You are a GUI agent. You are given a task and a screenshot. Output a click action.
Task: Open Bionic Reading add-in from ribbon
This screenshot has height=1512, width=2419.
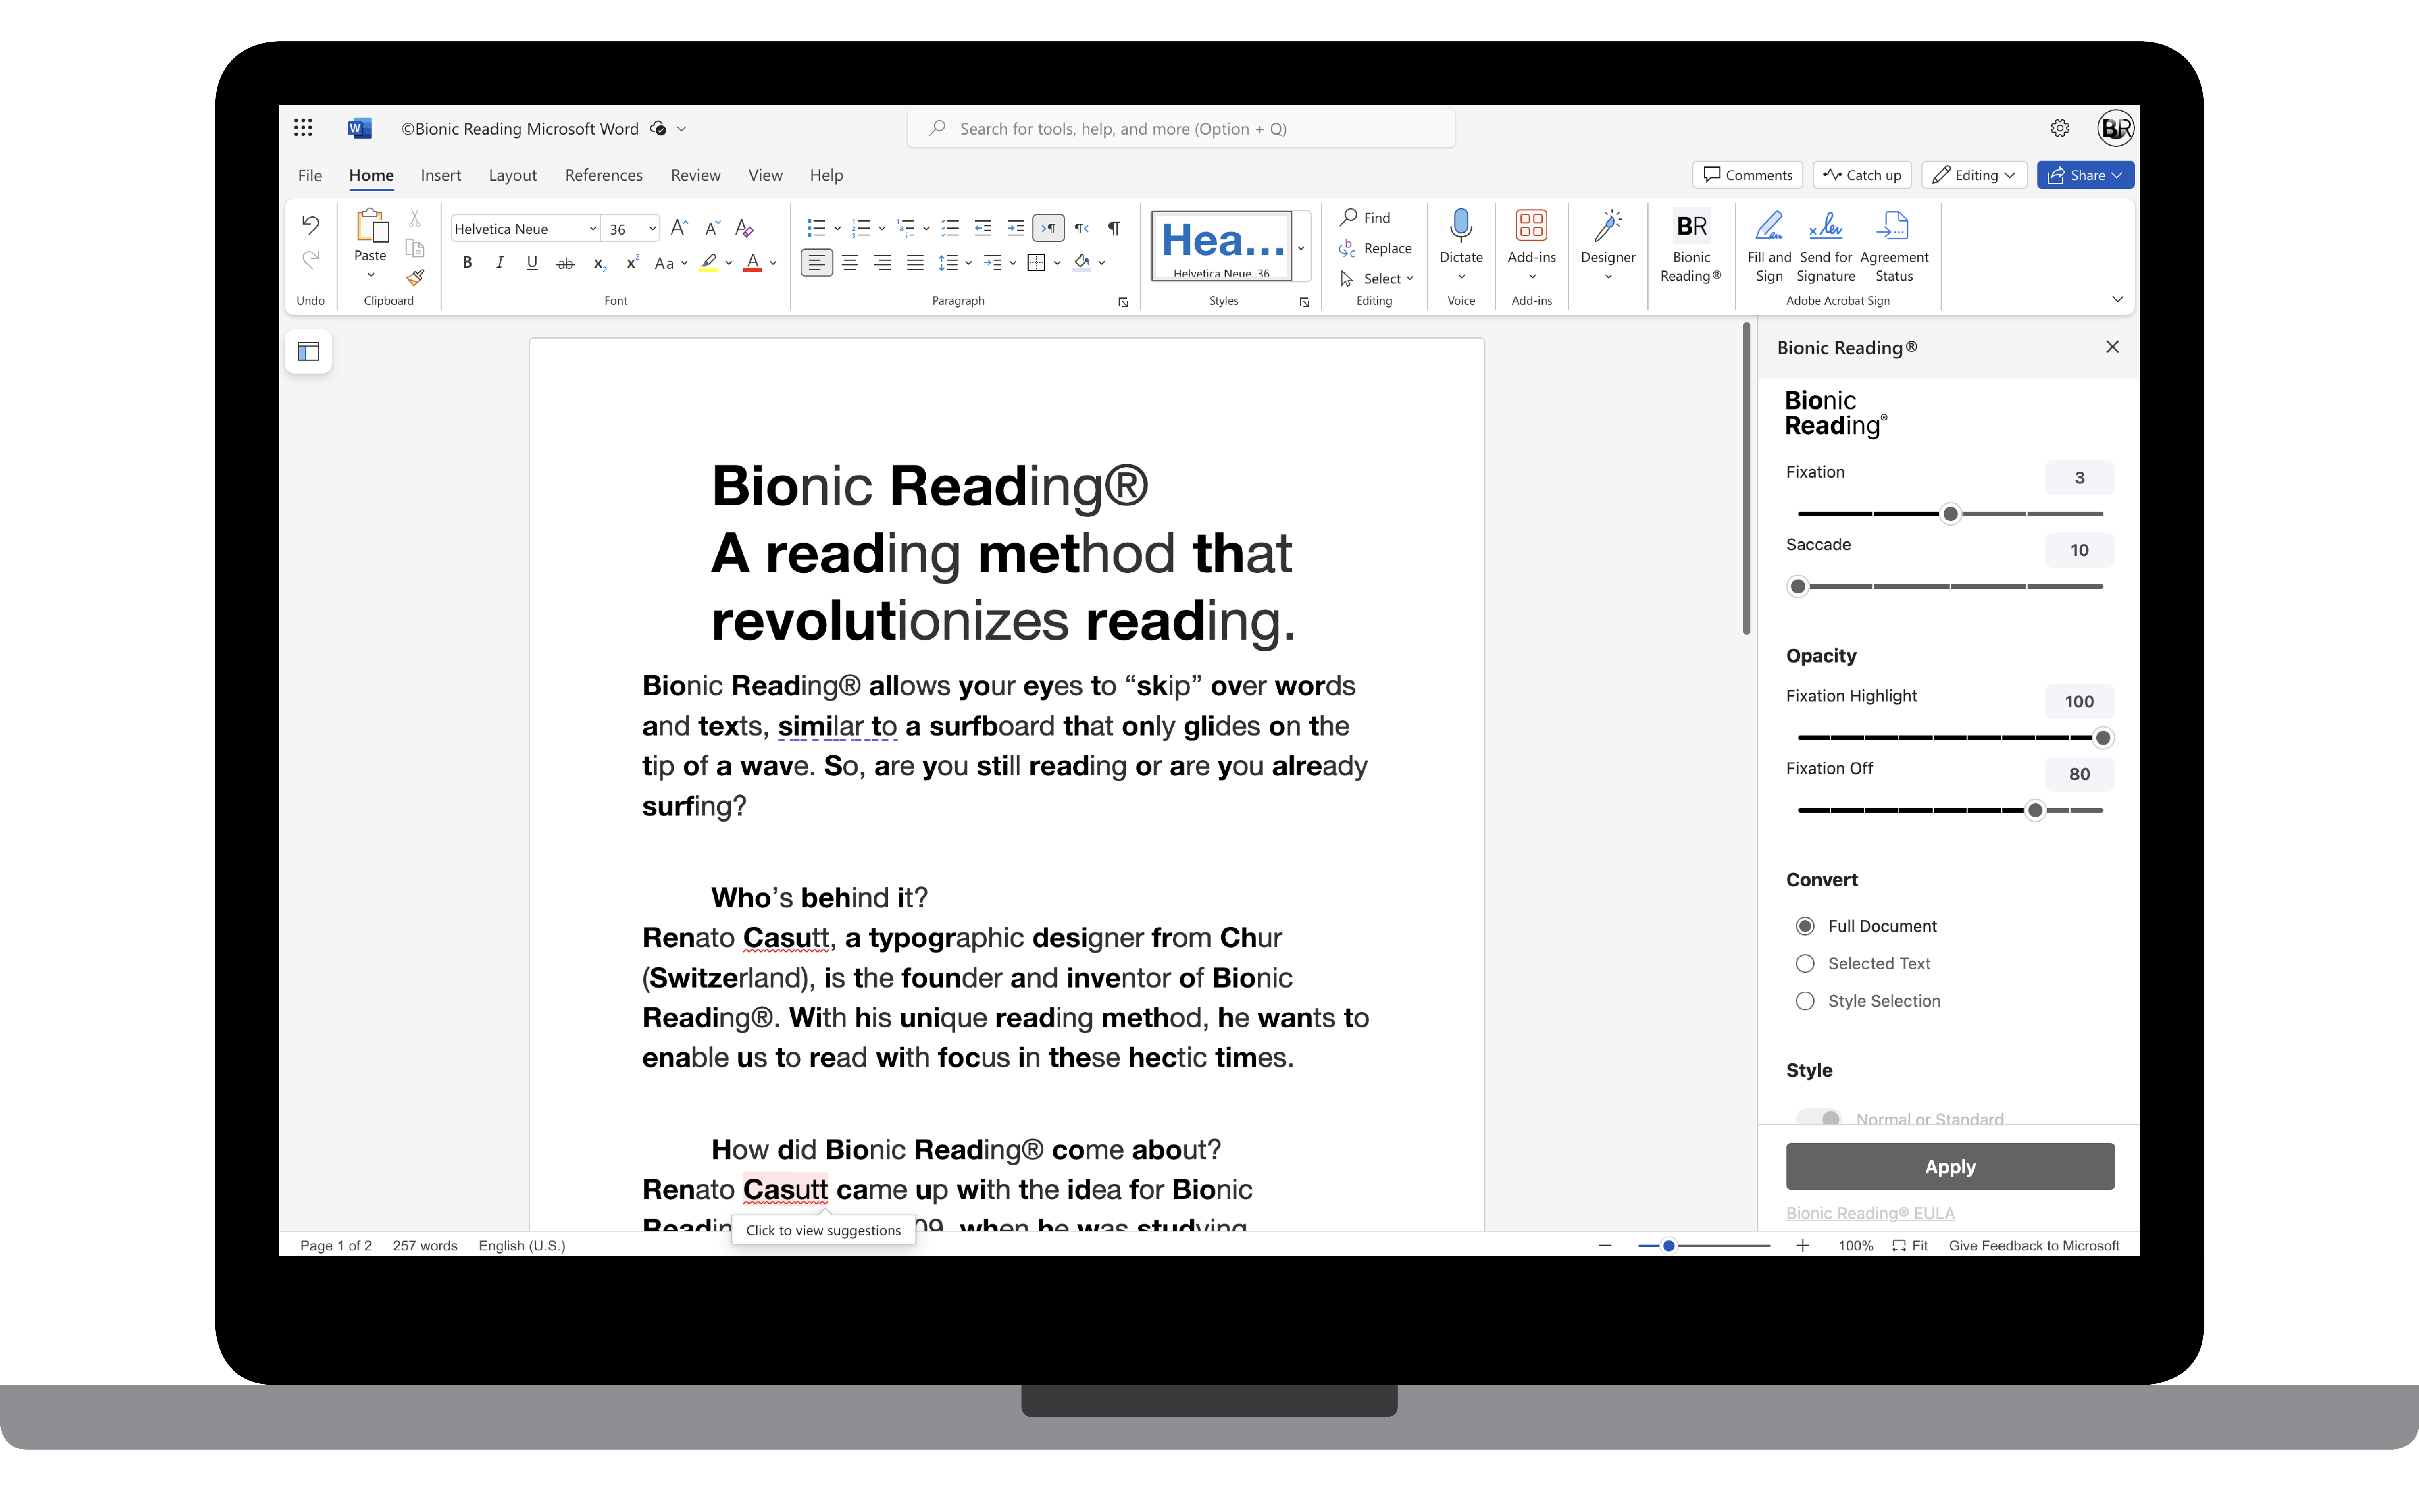point(1691,246)
